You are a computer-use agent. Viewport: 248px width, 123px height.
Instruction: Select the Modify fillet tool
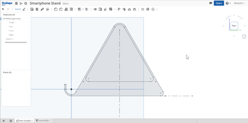119,9
